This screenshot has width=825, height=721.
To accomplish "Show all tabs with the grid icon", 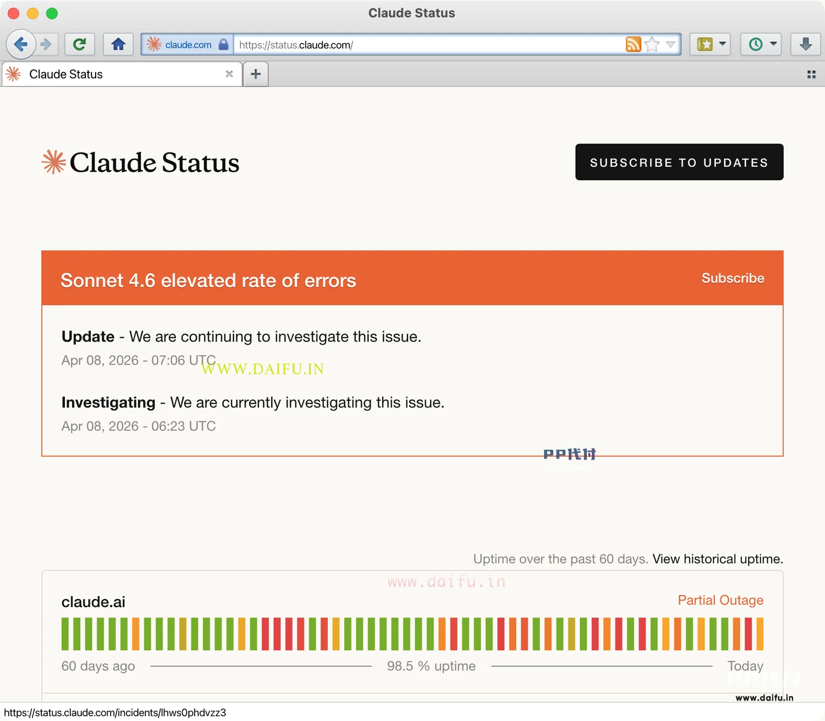I will point(811,74).
